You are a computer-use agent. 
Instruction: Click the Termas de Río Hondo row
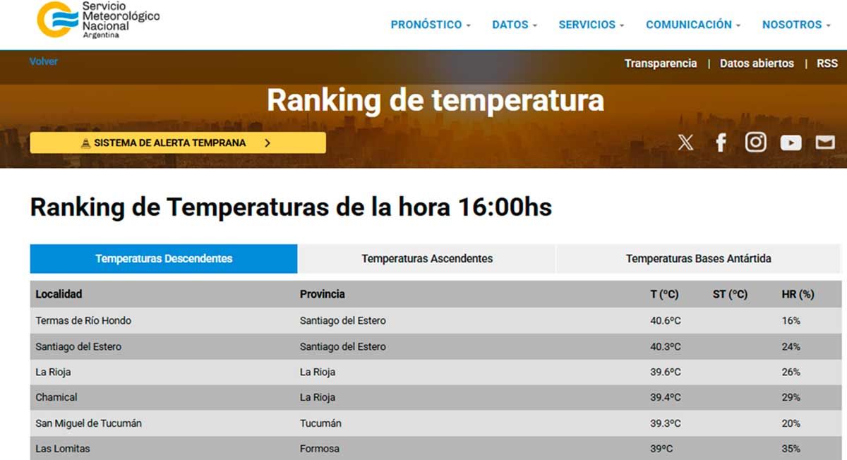(83, 321)
